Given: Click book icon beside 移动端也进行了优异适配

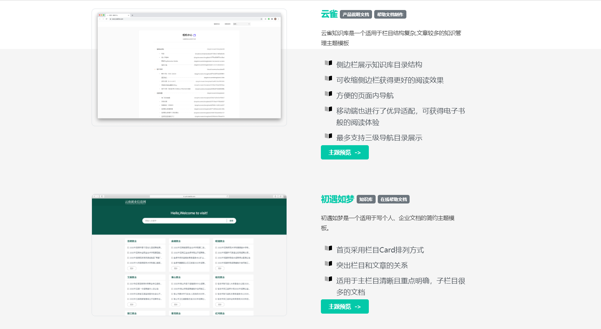Looking at the screenshot, I should [x=328, y=109].
